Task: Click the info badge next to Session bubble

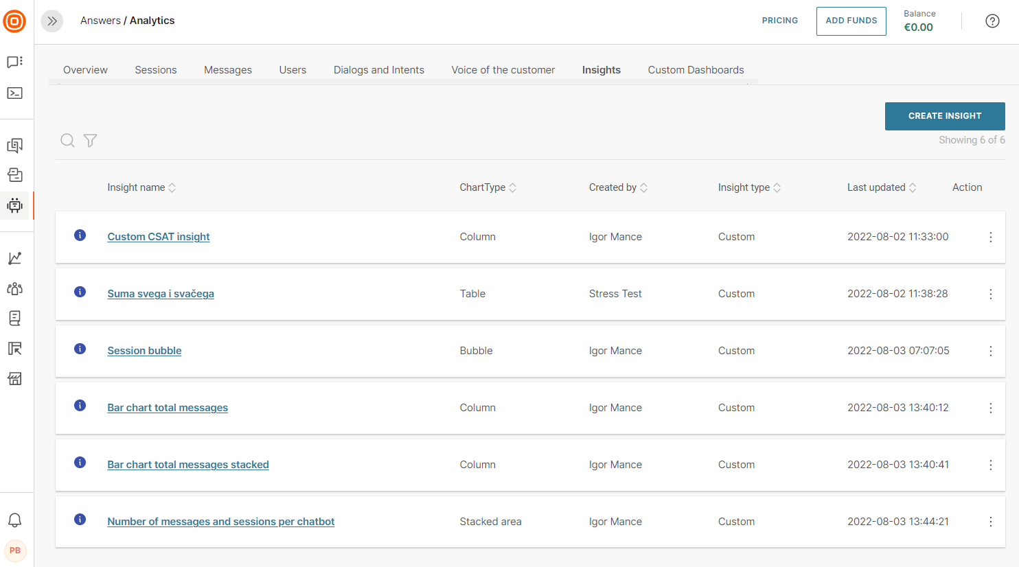Action: (x=80, y=349)
